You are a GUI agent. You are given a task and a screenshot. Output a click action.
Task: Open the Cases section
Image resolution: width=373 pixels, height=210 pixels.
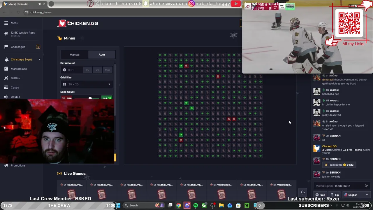pyautogui.click(x=15, y=87)
